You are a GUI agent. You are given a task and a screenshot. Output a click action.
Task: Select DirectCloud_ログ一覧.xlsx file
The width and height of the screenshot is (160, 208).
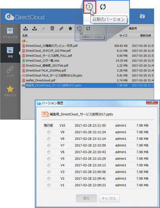(x=42, y=61)
